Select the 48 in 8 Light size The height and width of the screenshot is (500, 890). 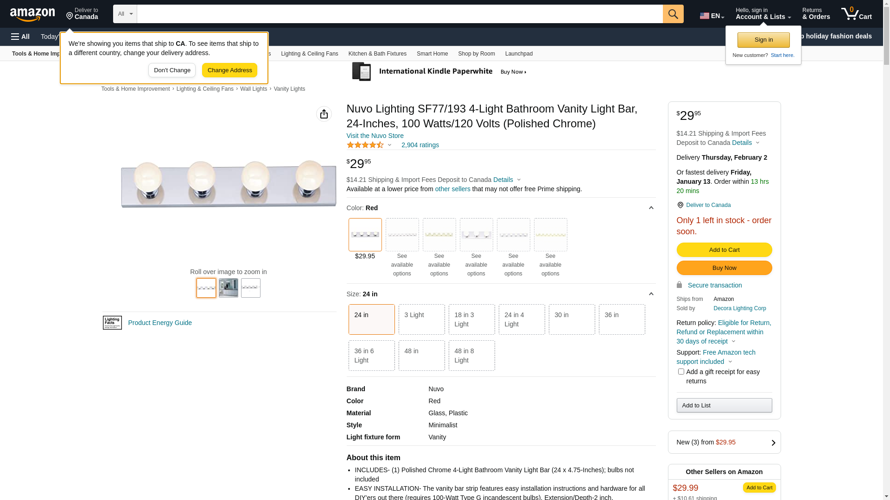pyautogui.click(x=471, y=356)
